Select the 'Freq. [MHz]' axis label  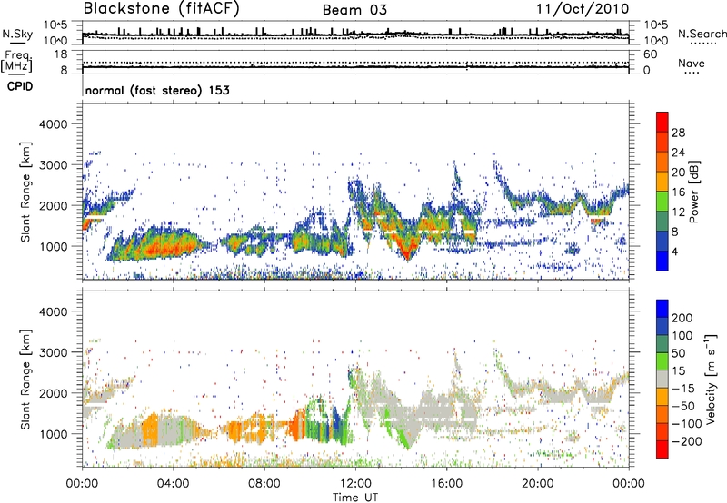click(16, 61)
